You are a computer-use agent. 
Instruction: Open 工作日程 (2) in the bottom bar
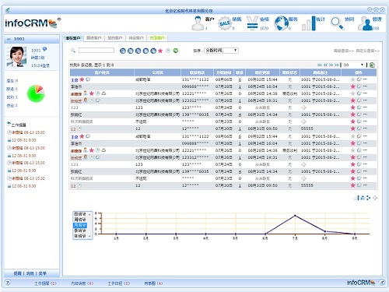[x=119, y=283]
